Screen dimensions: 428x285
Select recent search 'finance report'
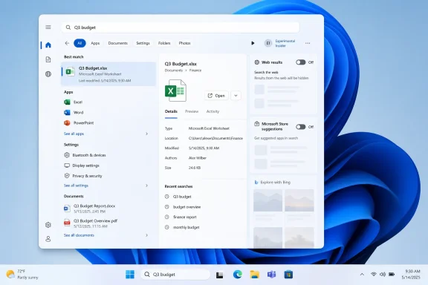coord(181,217)
